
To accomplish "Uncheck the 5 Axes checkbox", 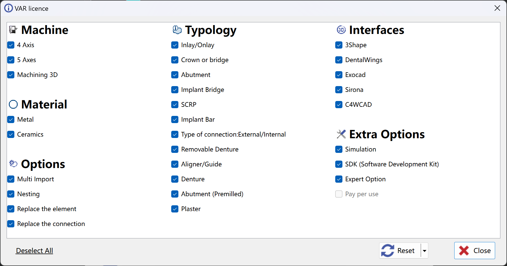I will click(11, 60).
